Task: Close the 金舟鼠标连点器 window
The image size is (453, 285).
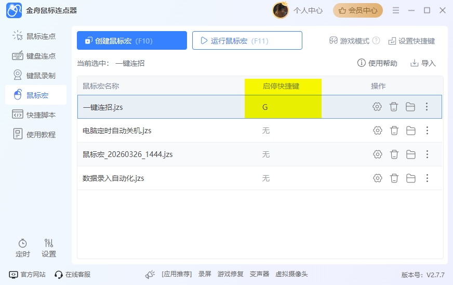Action: tap(443, 10)
